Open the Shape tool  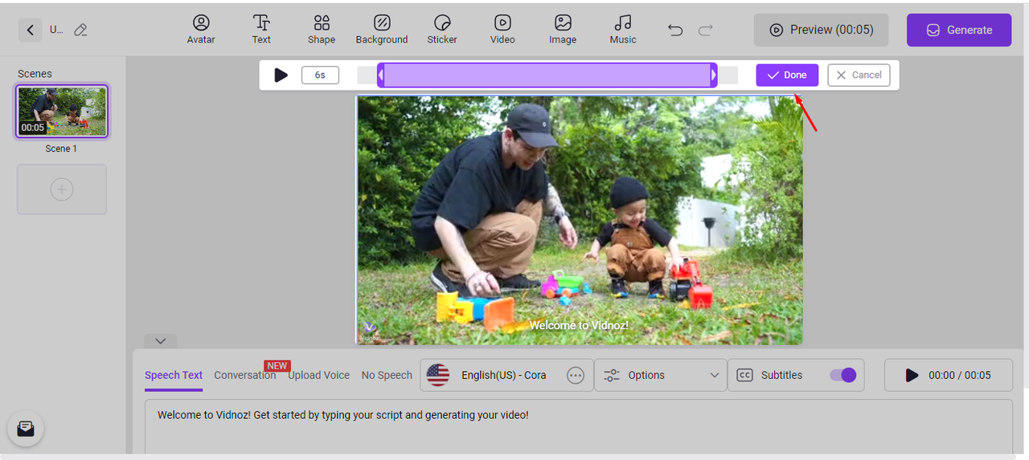[x=322, y=30]
